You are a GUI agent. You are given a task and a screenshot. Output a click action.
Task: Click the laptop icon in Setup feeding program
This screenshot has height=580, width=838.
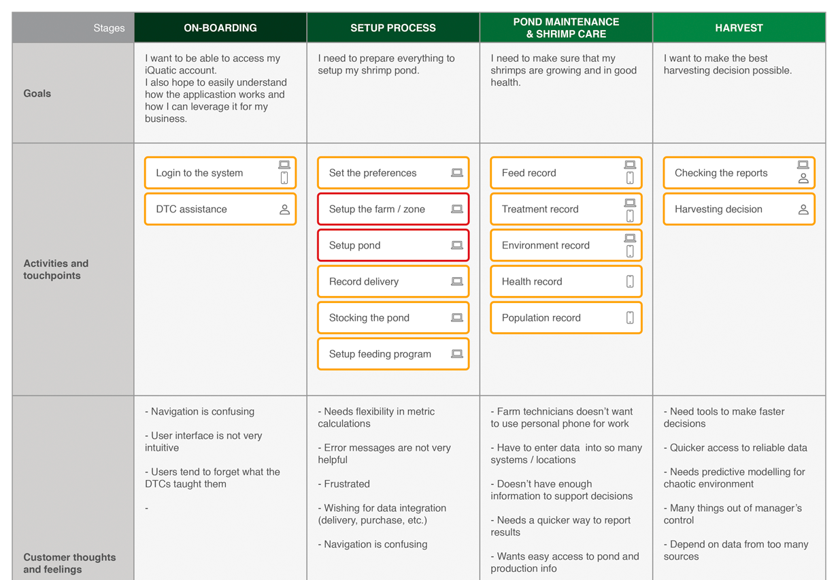coord(457,354)
